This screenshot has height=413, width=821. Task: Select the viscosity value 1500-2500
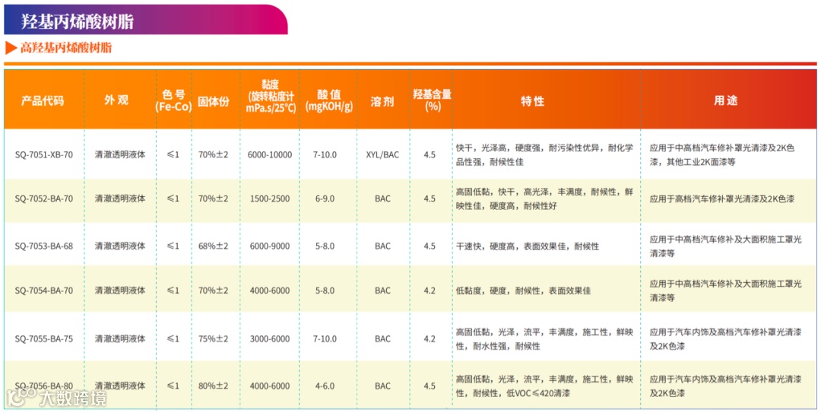[270, 199]
